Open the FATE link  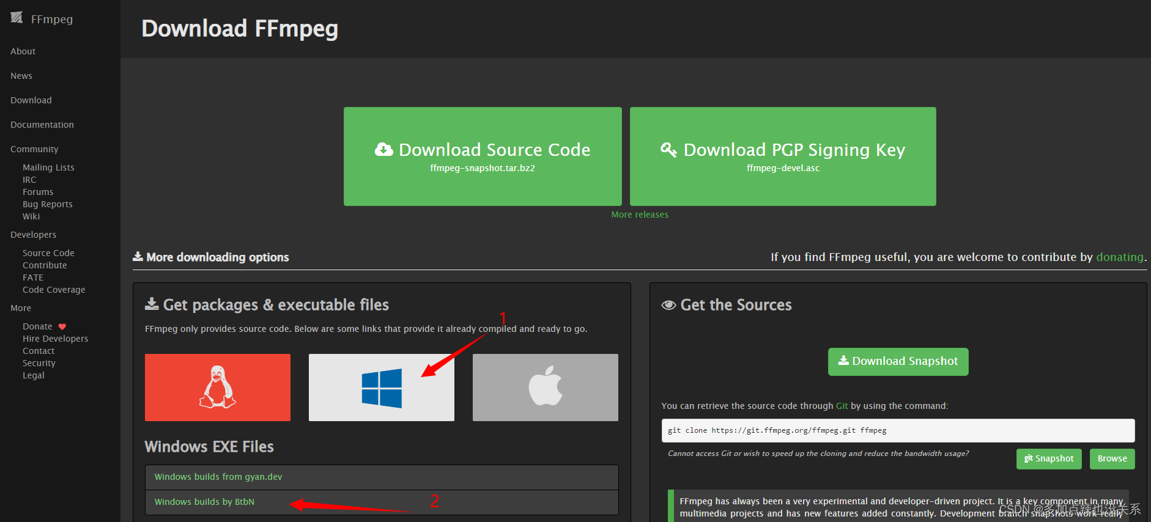pyautogui.click(x=33, y=278)
